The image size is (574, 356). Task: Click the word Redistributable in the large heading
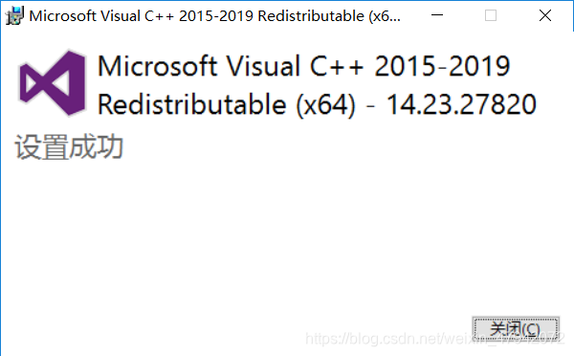point(192,104)
